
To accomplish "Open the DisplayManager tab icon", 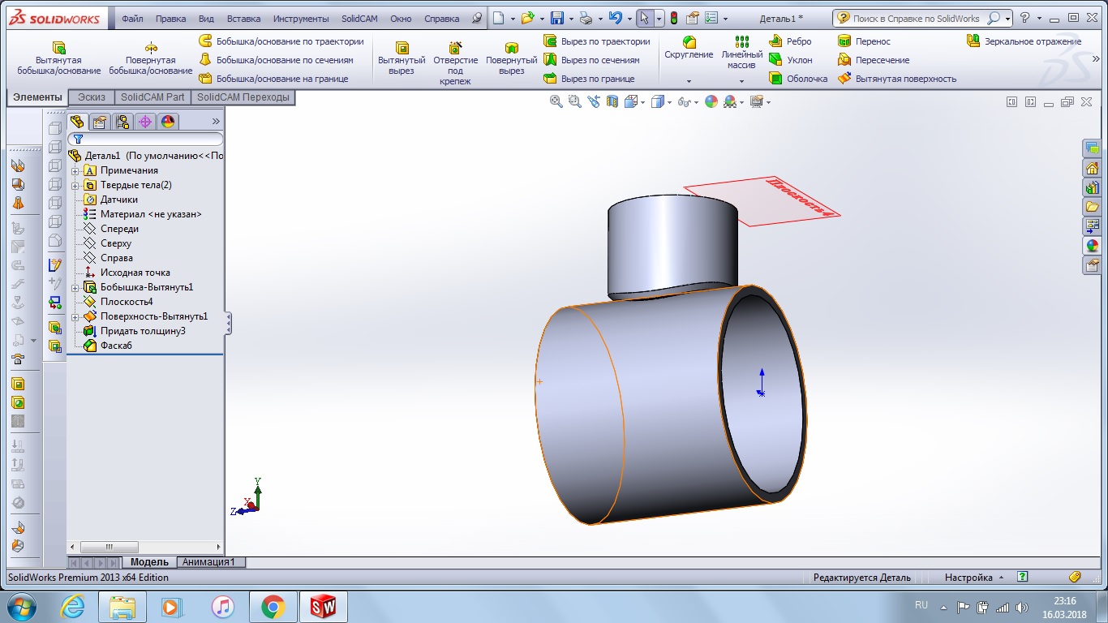I will (x=168, y=122).
